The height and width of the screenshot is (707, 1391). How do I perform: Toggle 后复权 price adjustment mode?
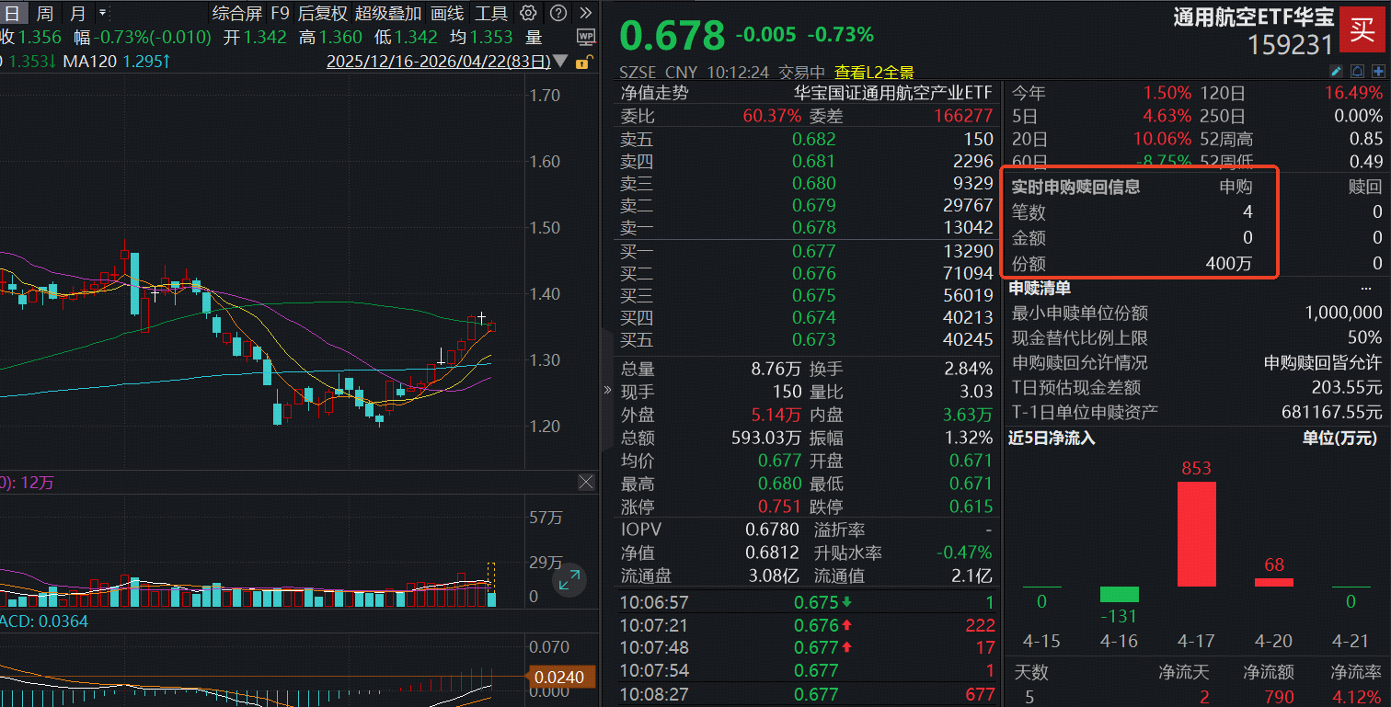pos(322,13)
